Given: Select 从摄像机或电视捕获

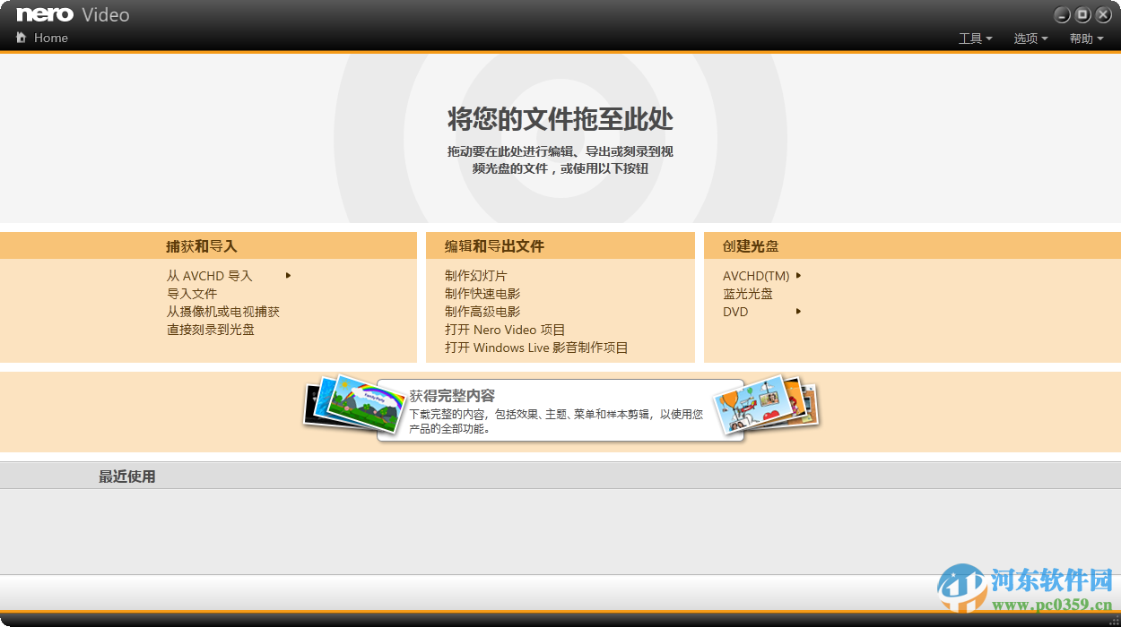Looking at the screenshot, I should 224,311.
